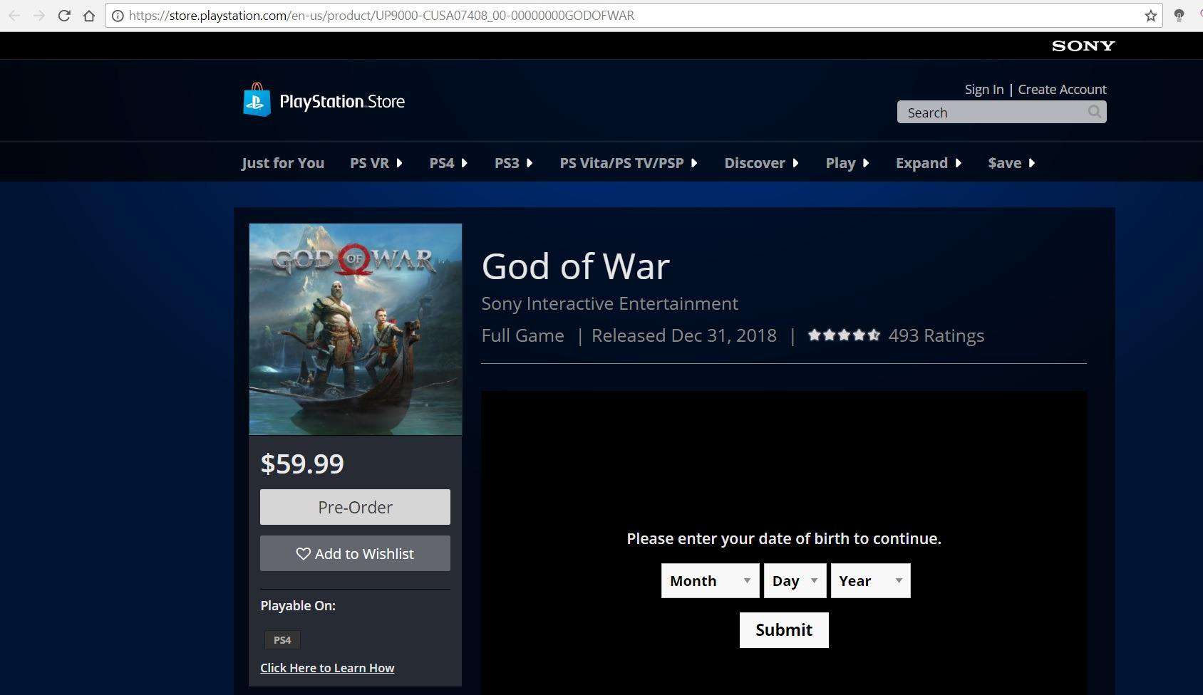Reload the page with refresh icon
The image size is (1203, 695).
[64, 16]
